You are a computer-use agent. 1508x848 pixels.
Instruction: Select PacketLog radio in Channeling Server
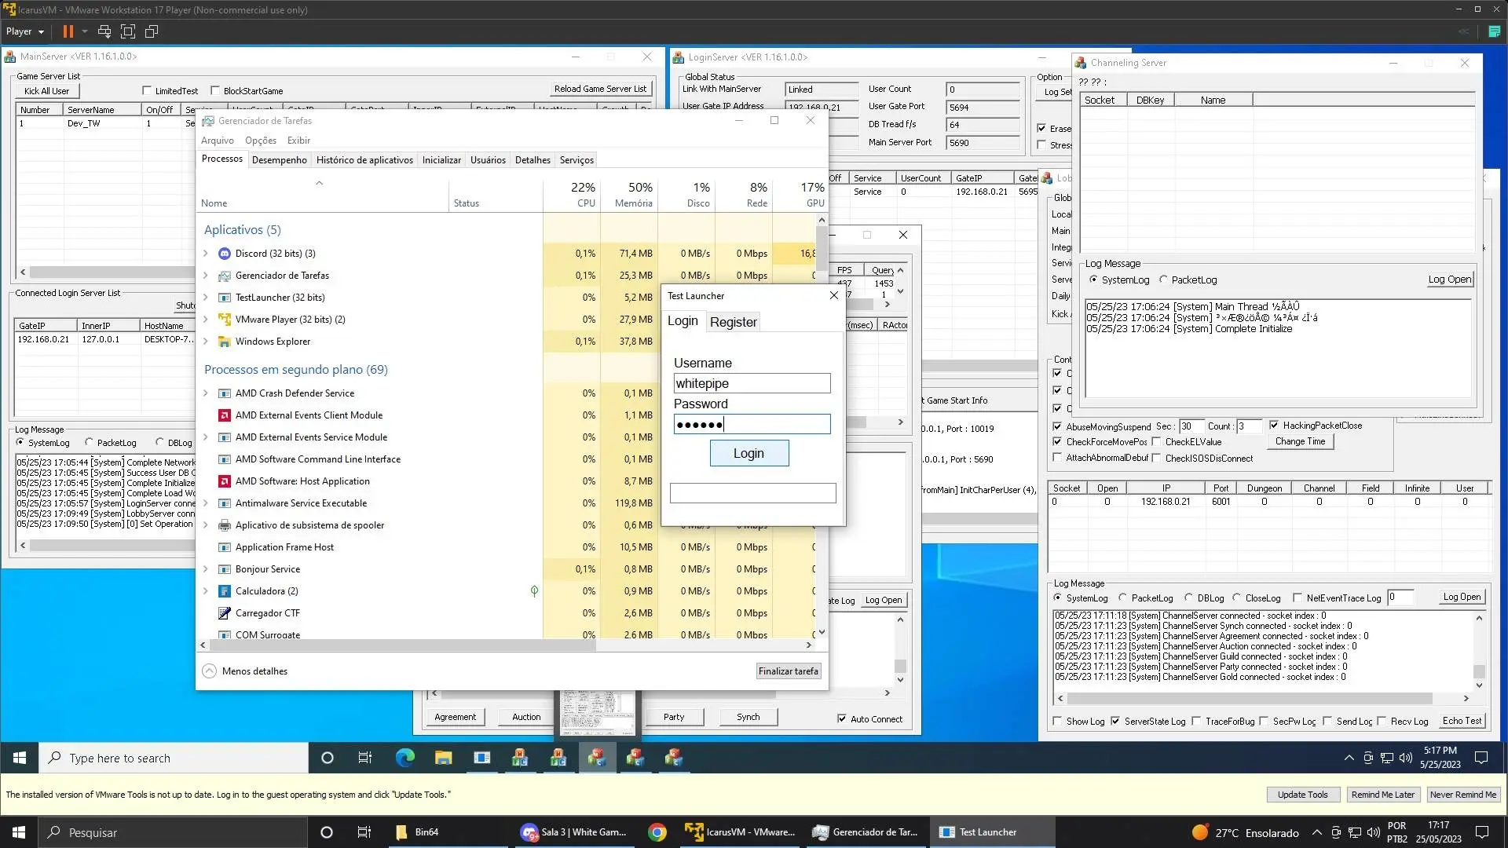coord(1163,280)
